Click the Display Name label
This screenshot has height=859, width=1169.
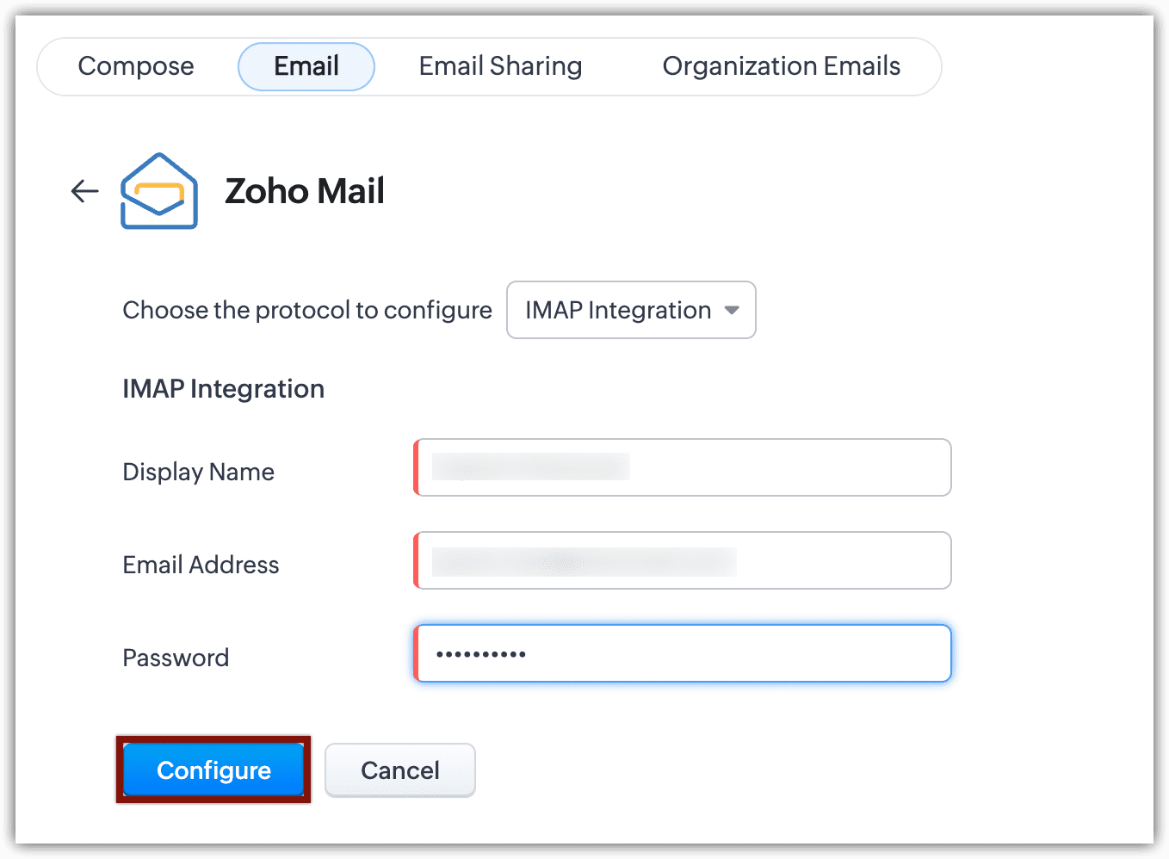199,472
